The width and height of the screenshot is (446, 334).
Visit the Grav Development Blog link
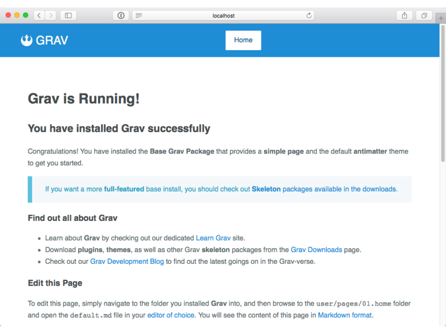tap(127, 262)
